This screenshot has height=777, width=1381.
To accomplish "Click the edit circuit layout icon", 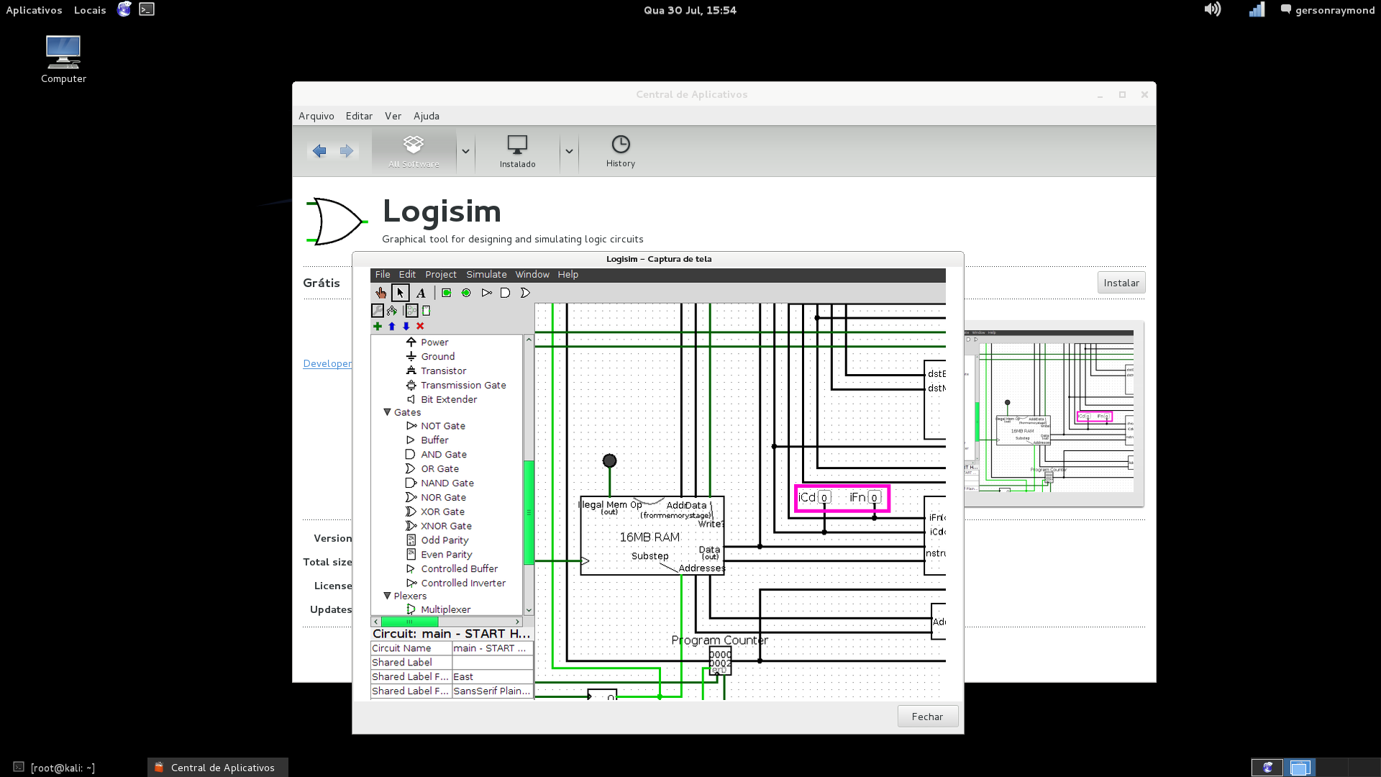I will [411, 311].
